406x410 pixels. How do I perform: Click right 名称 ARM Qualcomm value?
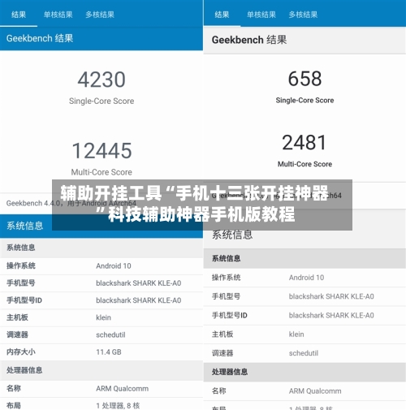(x=315, y=391)
